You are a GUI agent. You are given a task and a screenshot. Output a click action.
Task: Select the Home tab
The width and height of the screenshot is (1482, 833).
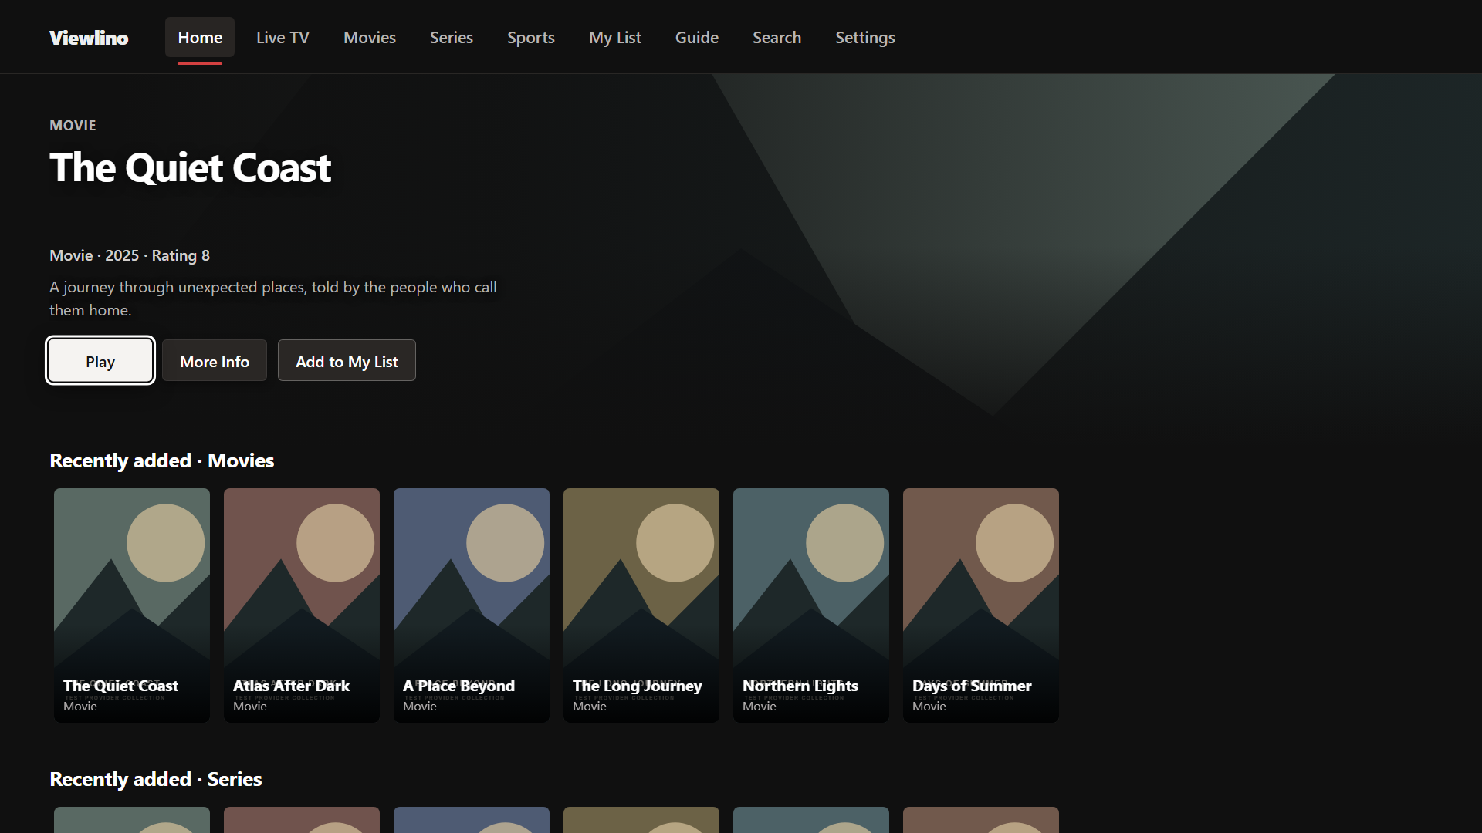pos(200,37)
